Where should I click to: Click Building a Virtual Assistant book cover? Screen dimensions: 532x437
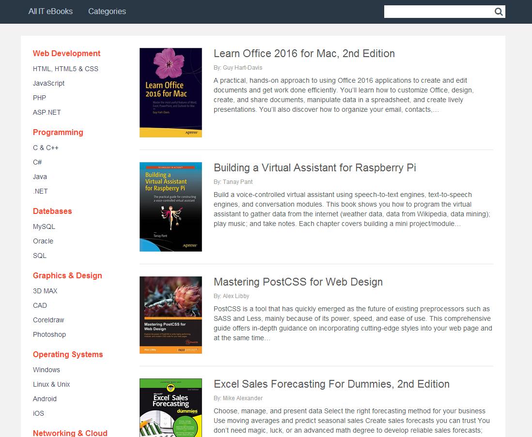coord(171,207)
